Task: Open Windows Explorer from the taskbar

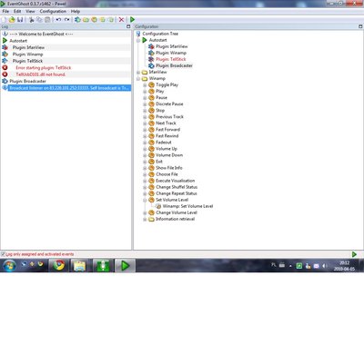Action: (80, 266)
